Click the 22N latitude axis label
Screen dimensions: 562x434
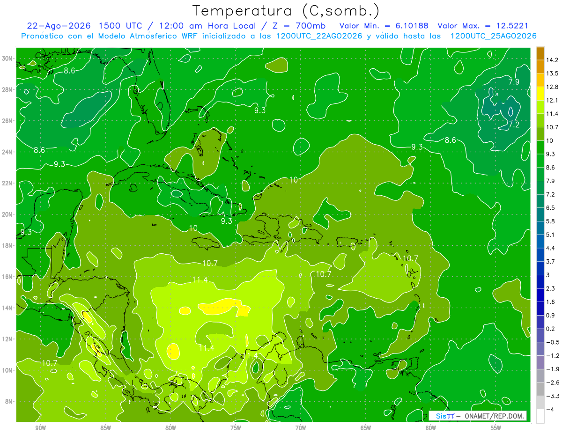tap(7, 183)
